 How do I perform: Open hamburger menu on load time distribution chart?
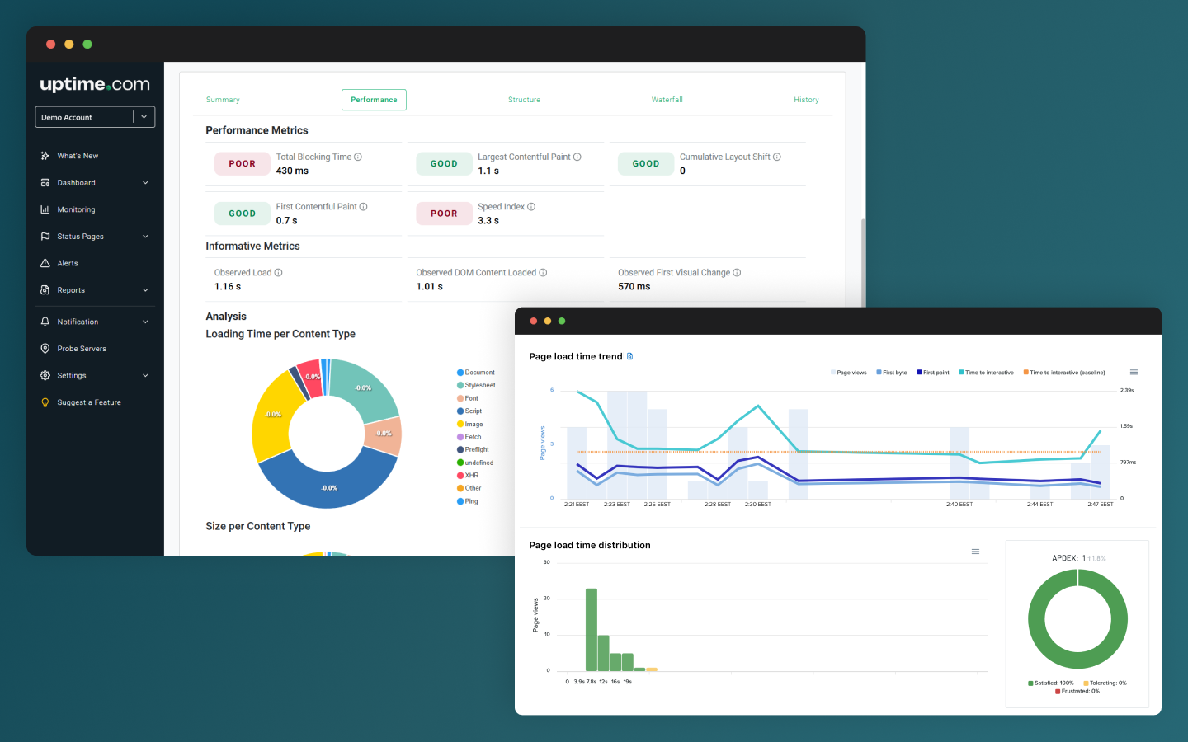(x=975, y=552)
